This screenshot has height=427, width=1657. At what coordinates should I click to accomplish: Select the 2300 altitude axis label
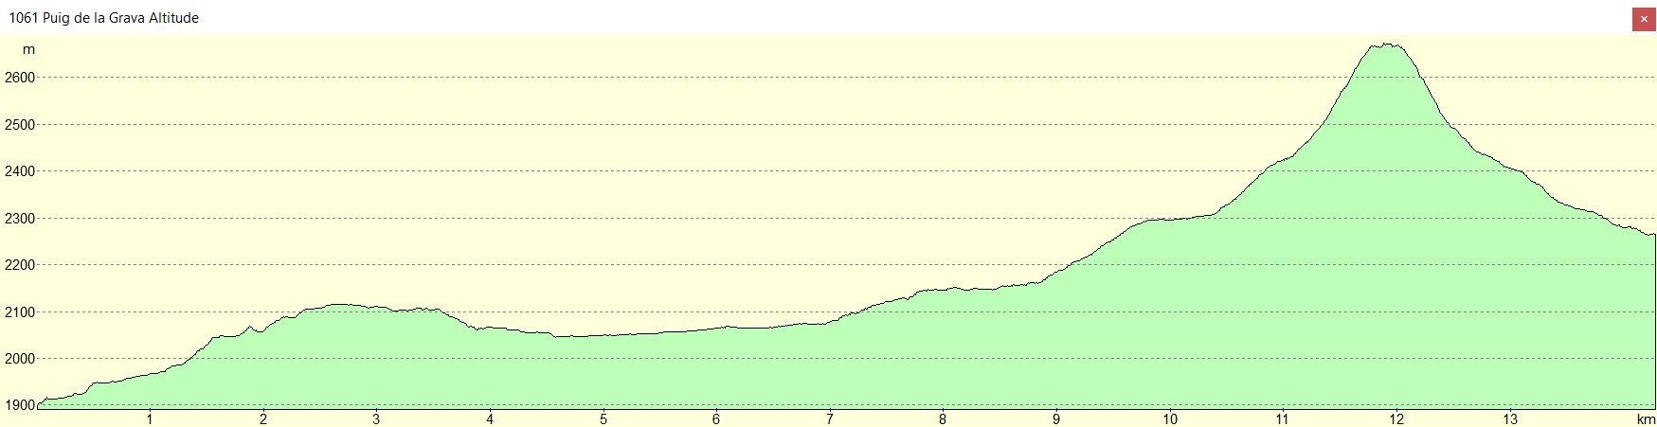pyautogui.click(x=20, y=219)
